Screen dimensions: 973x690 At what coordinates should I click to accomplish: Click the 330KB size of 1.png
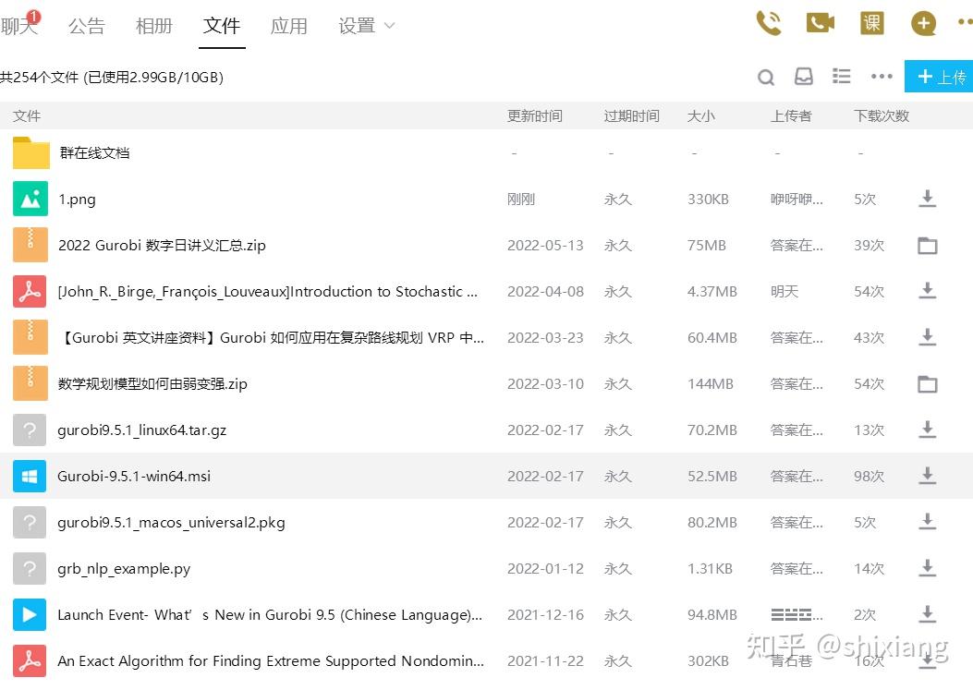click(x=708, y=200)
